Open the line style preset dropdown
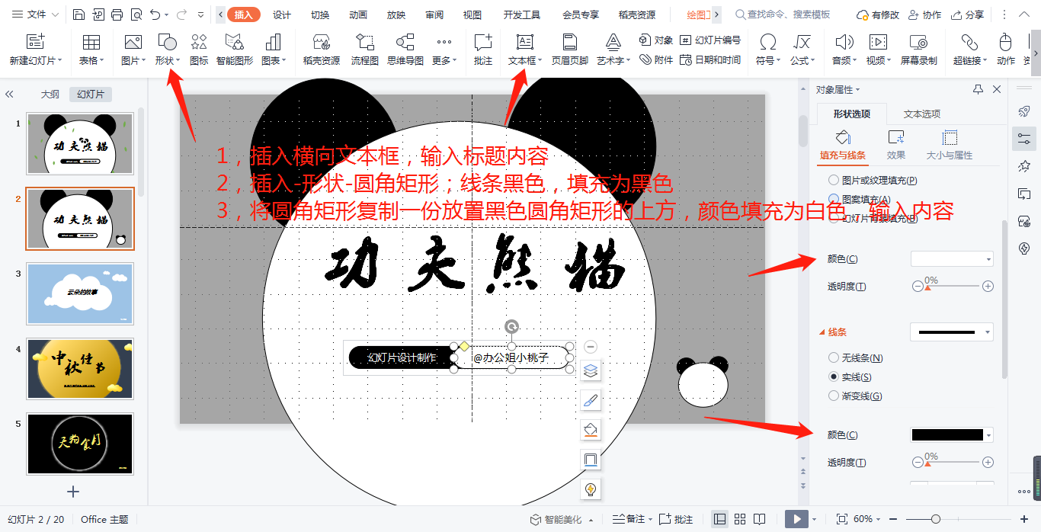Screen dimensions: 1041x532 952,332
